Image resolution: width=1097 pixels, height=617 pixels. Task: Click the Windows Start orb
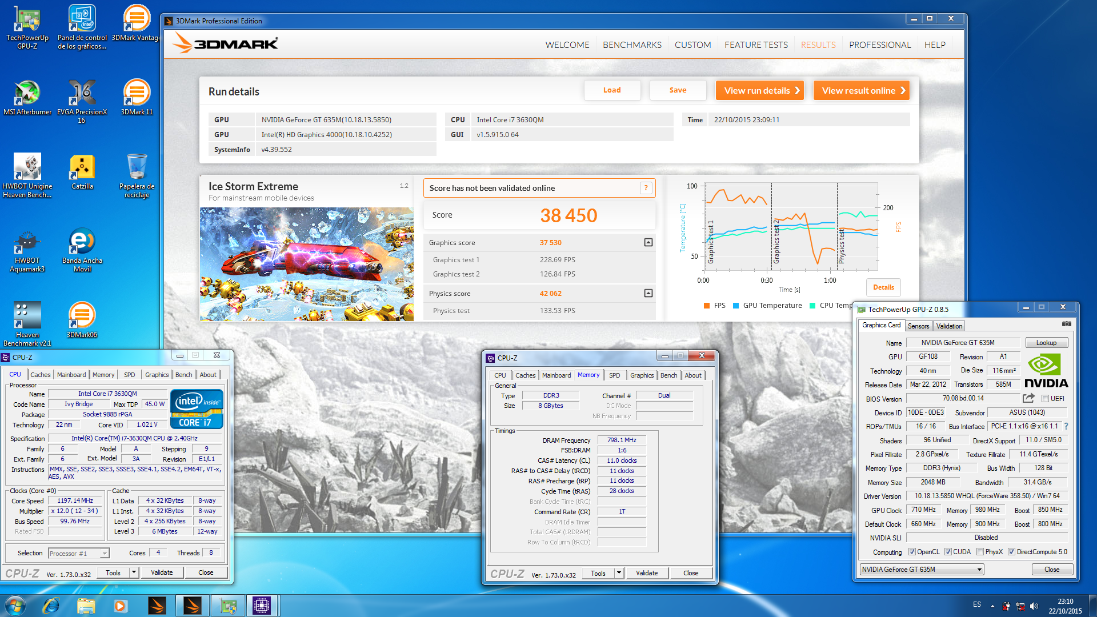pyautogui.click(x=15, y=606)
